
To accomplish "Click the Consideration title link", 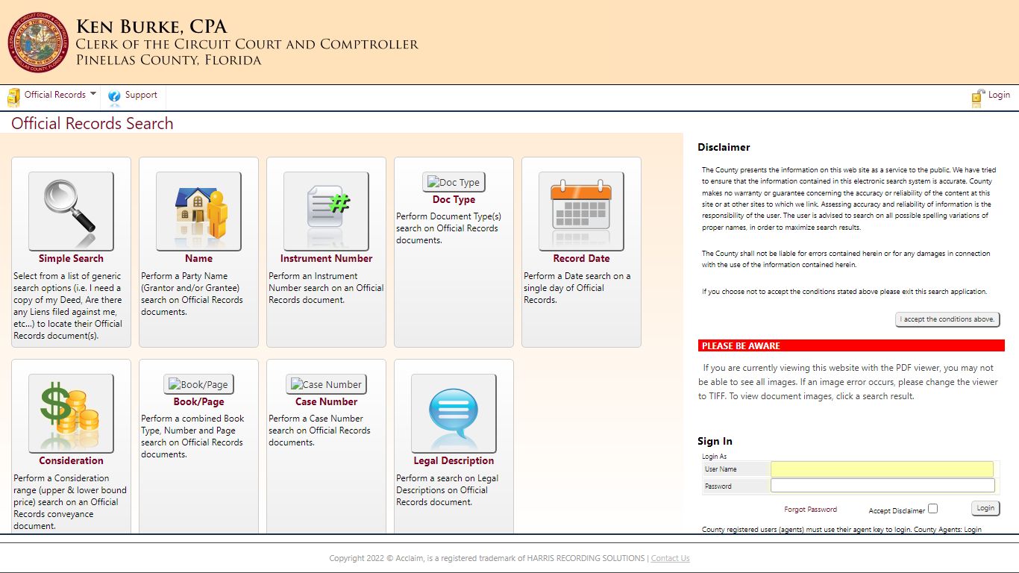I will pos(71,461).
